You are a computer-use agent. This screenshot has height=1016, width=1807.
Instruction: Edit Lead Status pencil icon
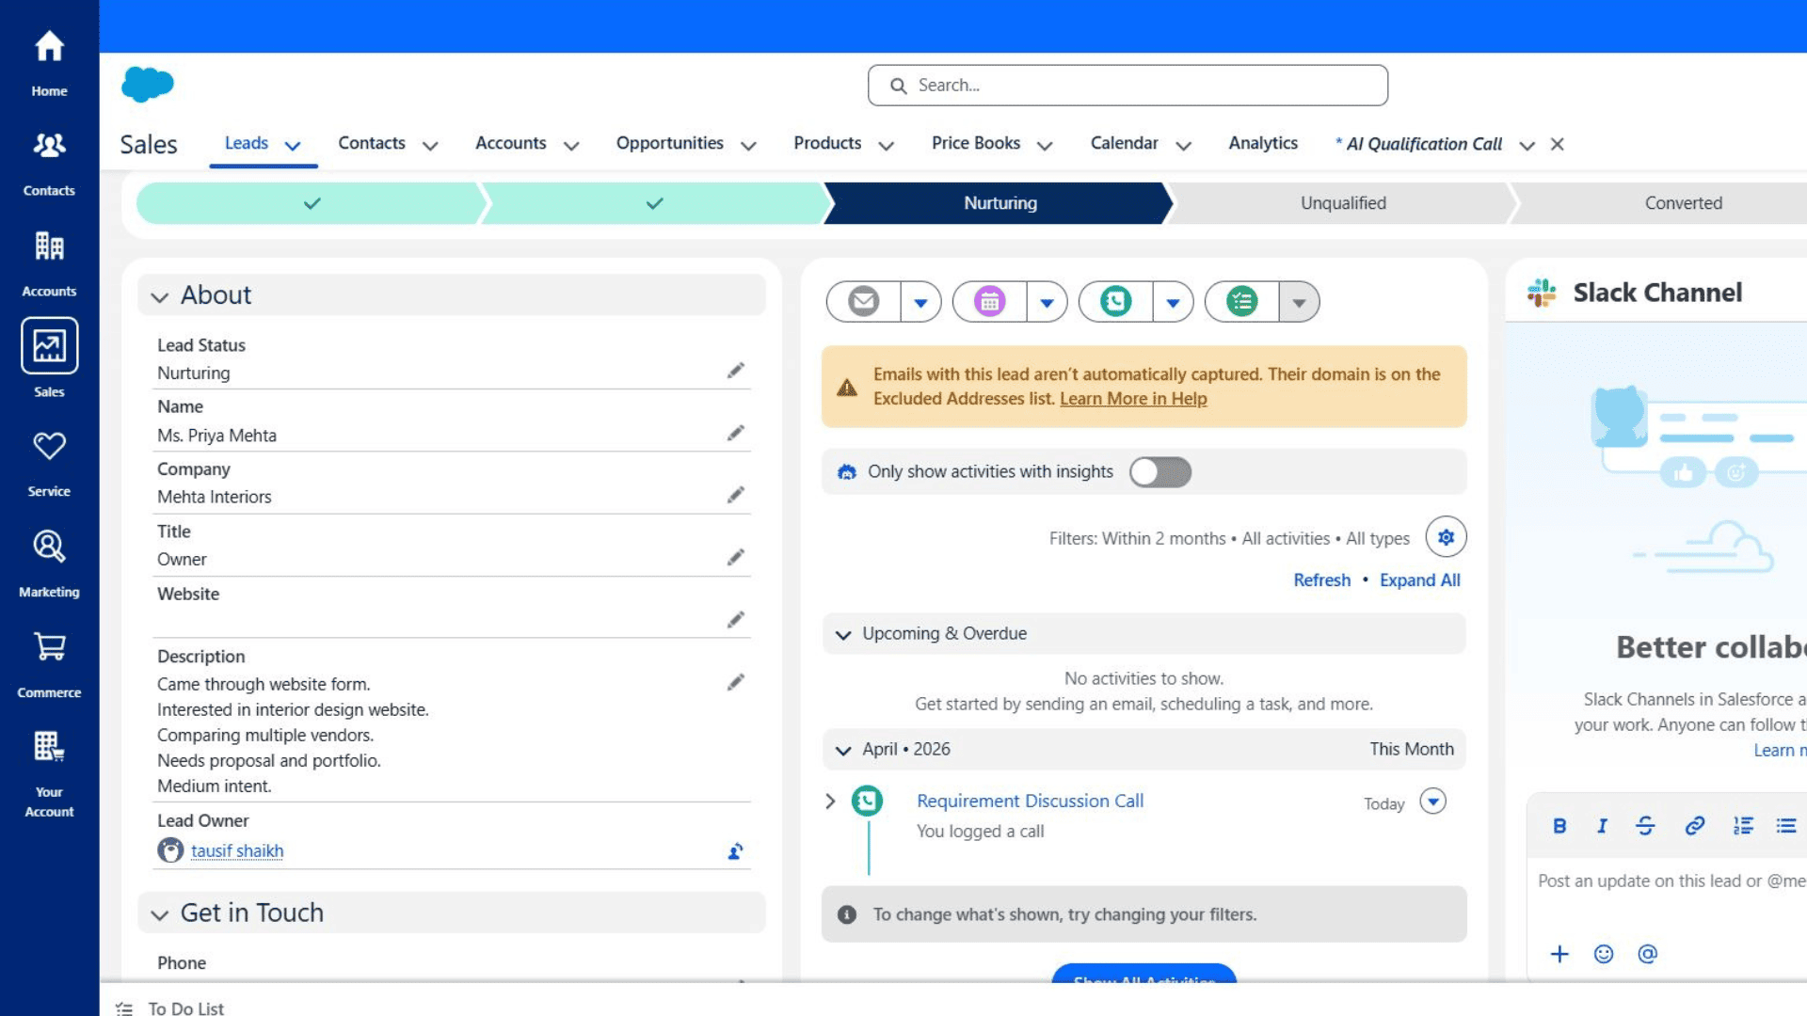tap(735, 371)
